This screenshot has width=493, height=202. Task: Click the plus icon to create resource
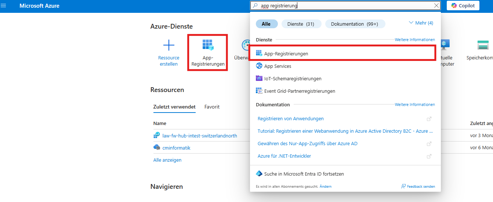(168, 45)
